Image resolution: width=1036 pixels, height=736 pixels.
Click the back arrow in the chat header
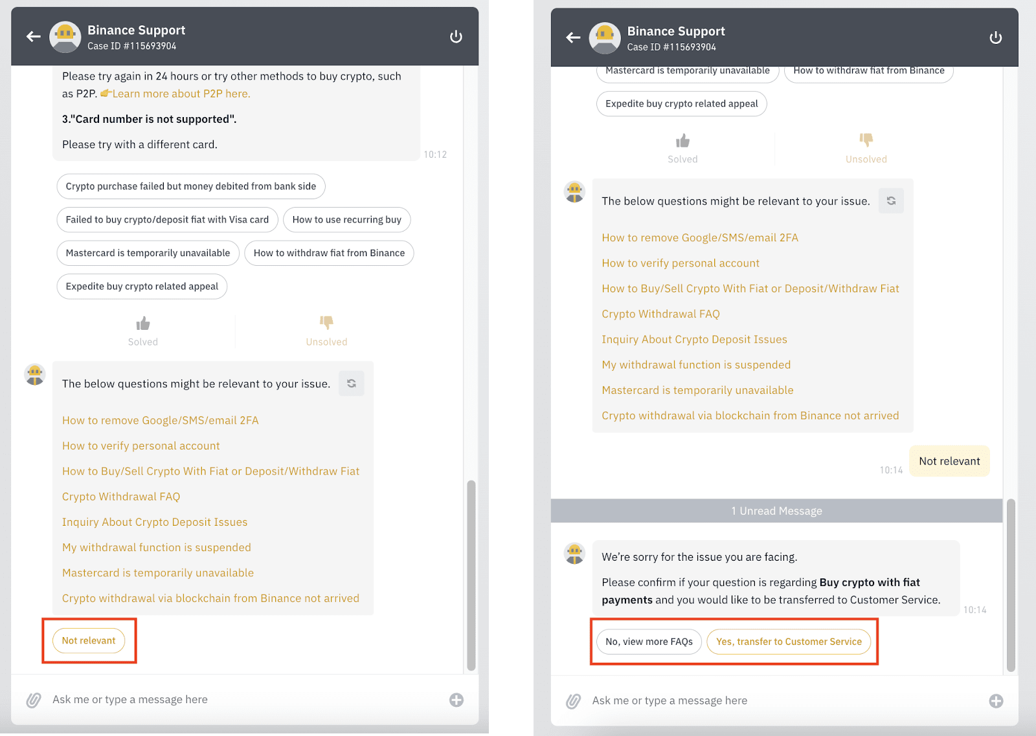[33, 36]
